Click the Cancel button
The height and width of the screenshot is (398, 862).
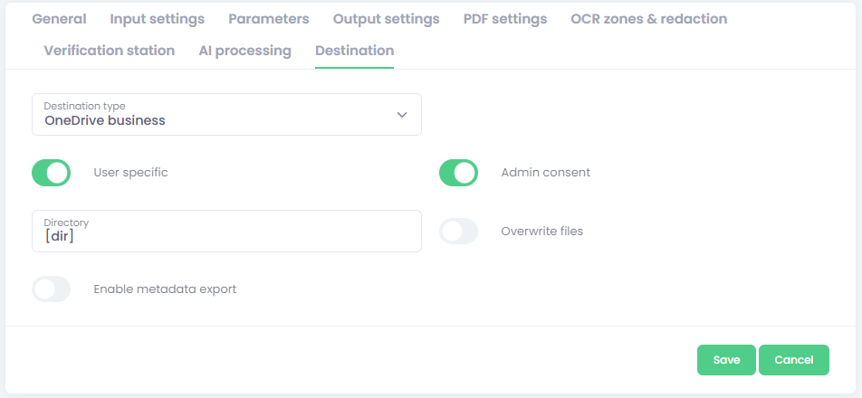(793, 360)
